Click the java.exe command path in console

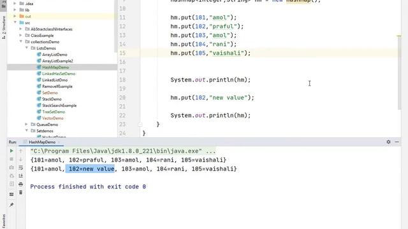123,151
